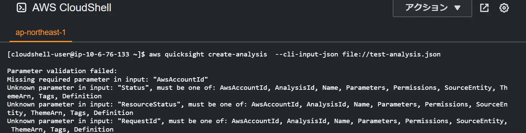Screen dimensions: 526x133
Task: Click the CloudShell terminal logo icon
Action: 22,8
